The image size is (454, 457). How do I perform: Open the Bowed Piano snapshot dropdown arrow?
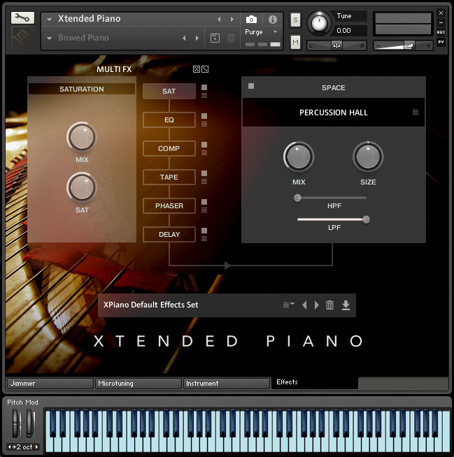click(49, 38)
